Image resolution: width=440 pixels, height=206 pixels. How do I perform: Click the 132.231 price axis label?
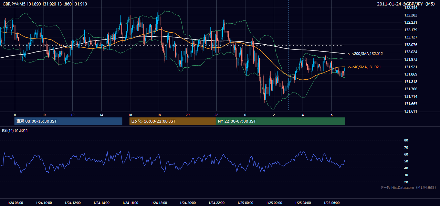(411, 22)
